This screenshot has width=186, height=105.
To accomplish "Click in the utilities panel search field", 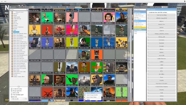I will 140,10.
